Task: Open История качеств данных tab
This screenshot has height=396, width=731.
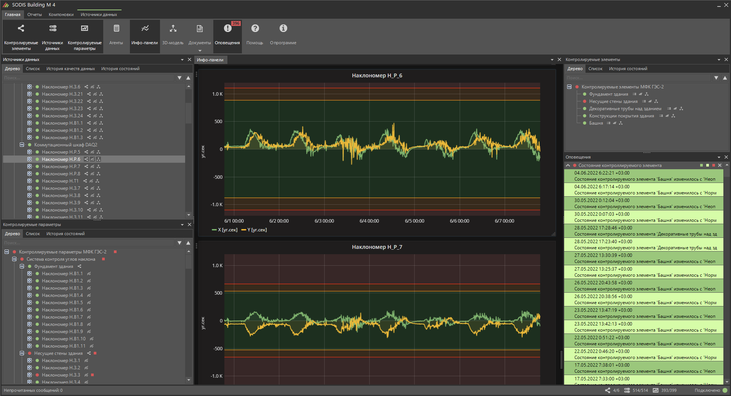Action: [x=70, y=69]
